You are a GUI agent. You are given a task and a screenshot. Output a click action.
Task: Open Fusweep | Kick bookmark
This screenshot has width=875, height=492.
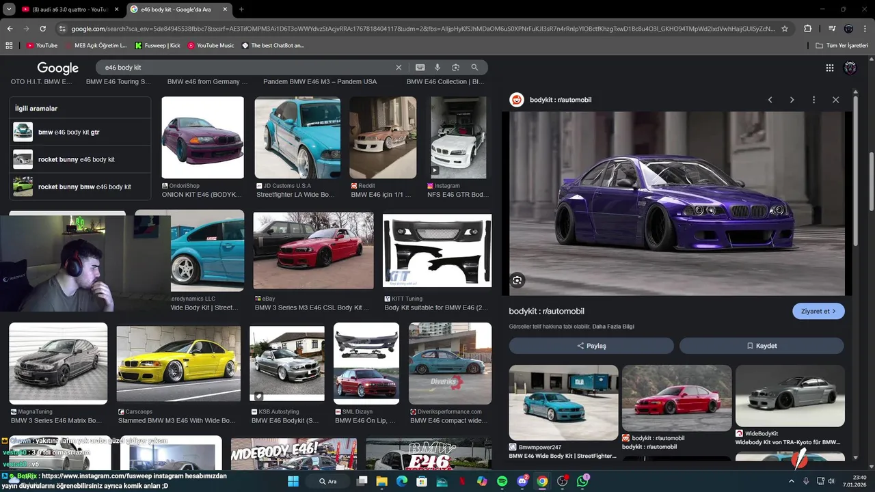[158, 45]
